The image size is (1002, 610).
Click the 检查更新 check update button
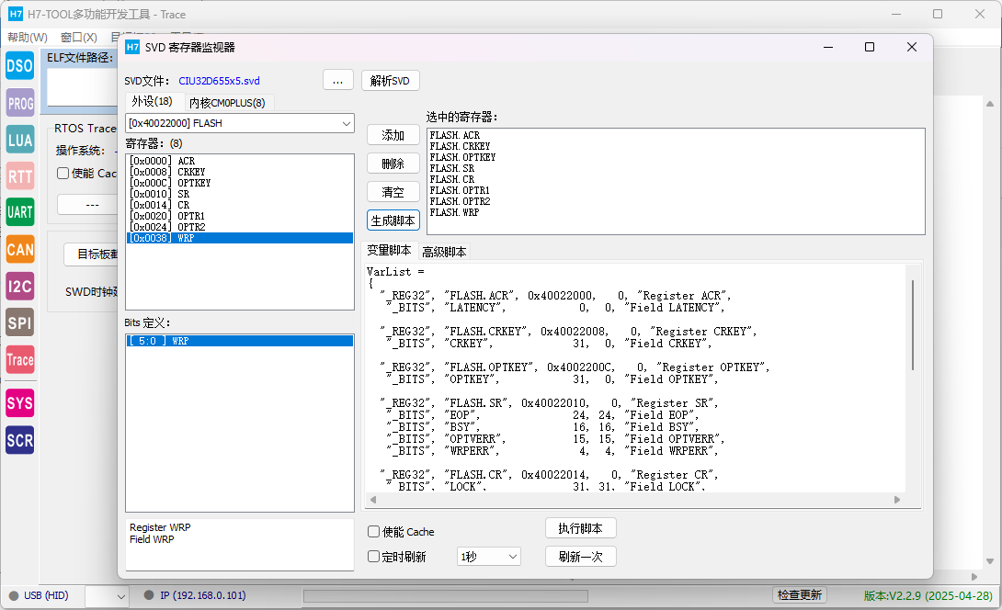point(800,595)
